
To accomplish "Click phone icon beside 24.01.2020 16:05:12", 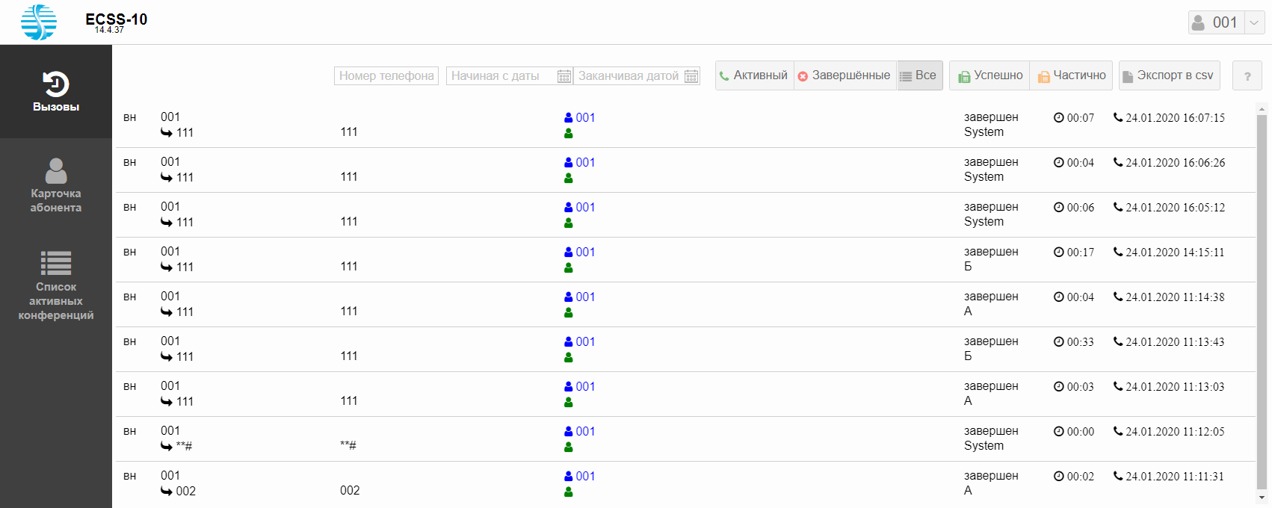I will (1118, 207).
